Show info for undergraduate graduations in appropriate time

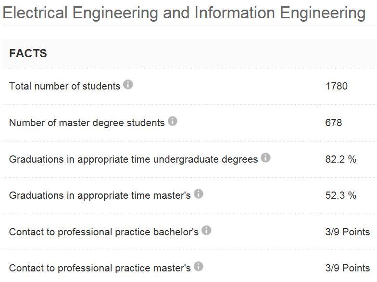[x=265, y=158]
